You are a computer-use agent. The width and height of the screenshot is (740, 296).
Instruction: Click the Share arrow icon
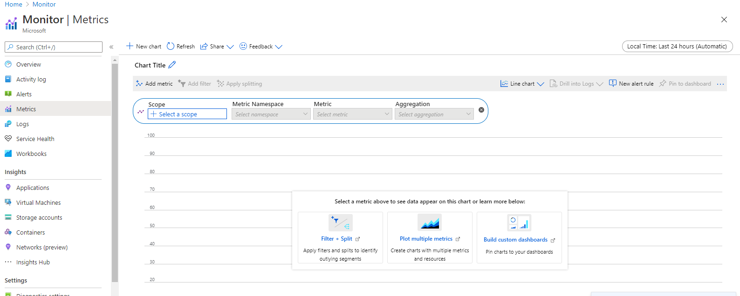click(x=204, y=46)
